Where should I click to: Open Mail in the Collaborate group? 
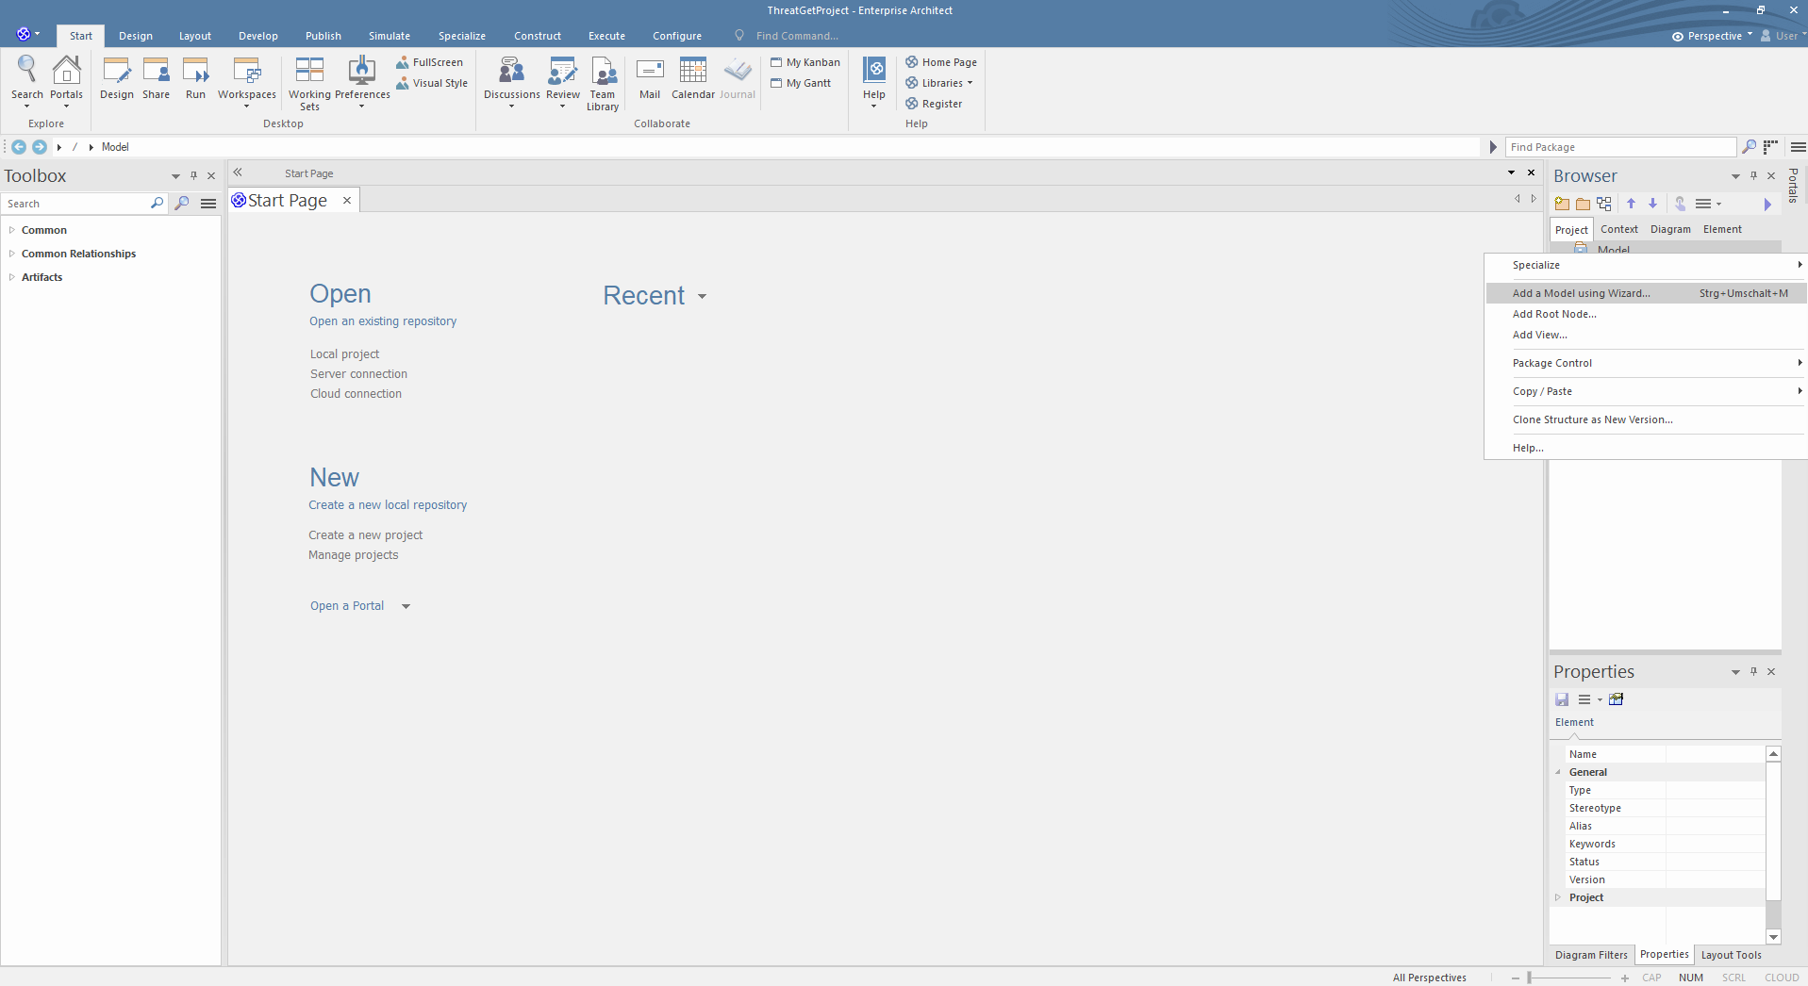650,71
